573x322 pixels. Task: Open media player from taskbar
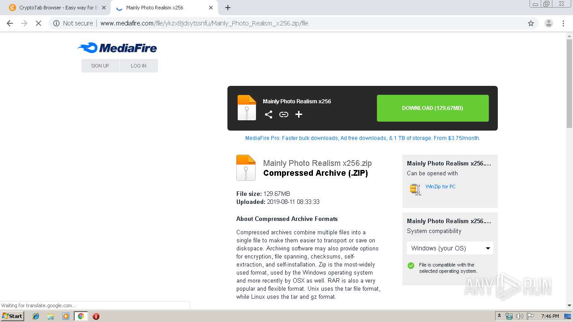pyautogui.click(x=66, y=316)
